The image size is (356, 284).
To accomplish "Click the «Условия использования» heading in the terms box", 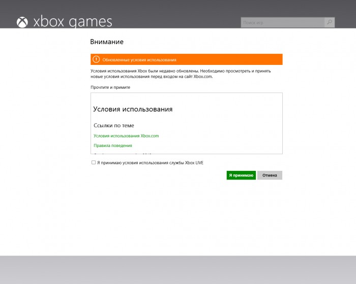I will [x=133, y=109].
